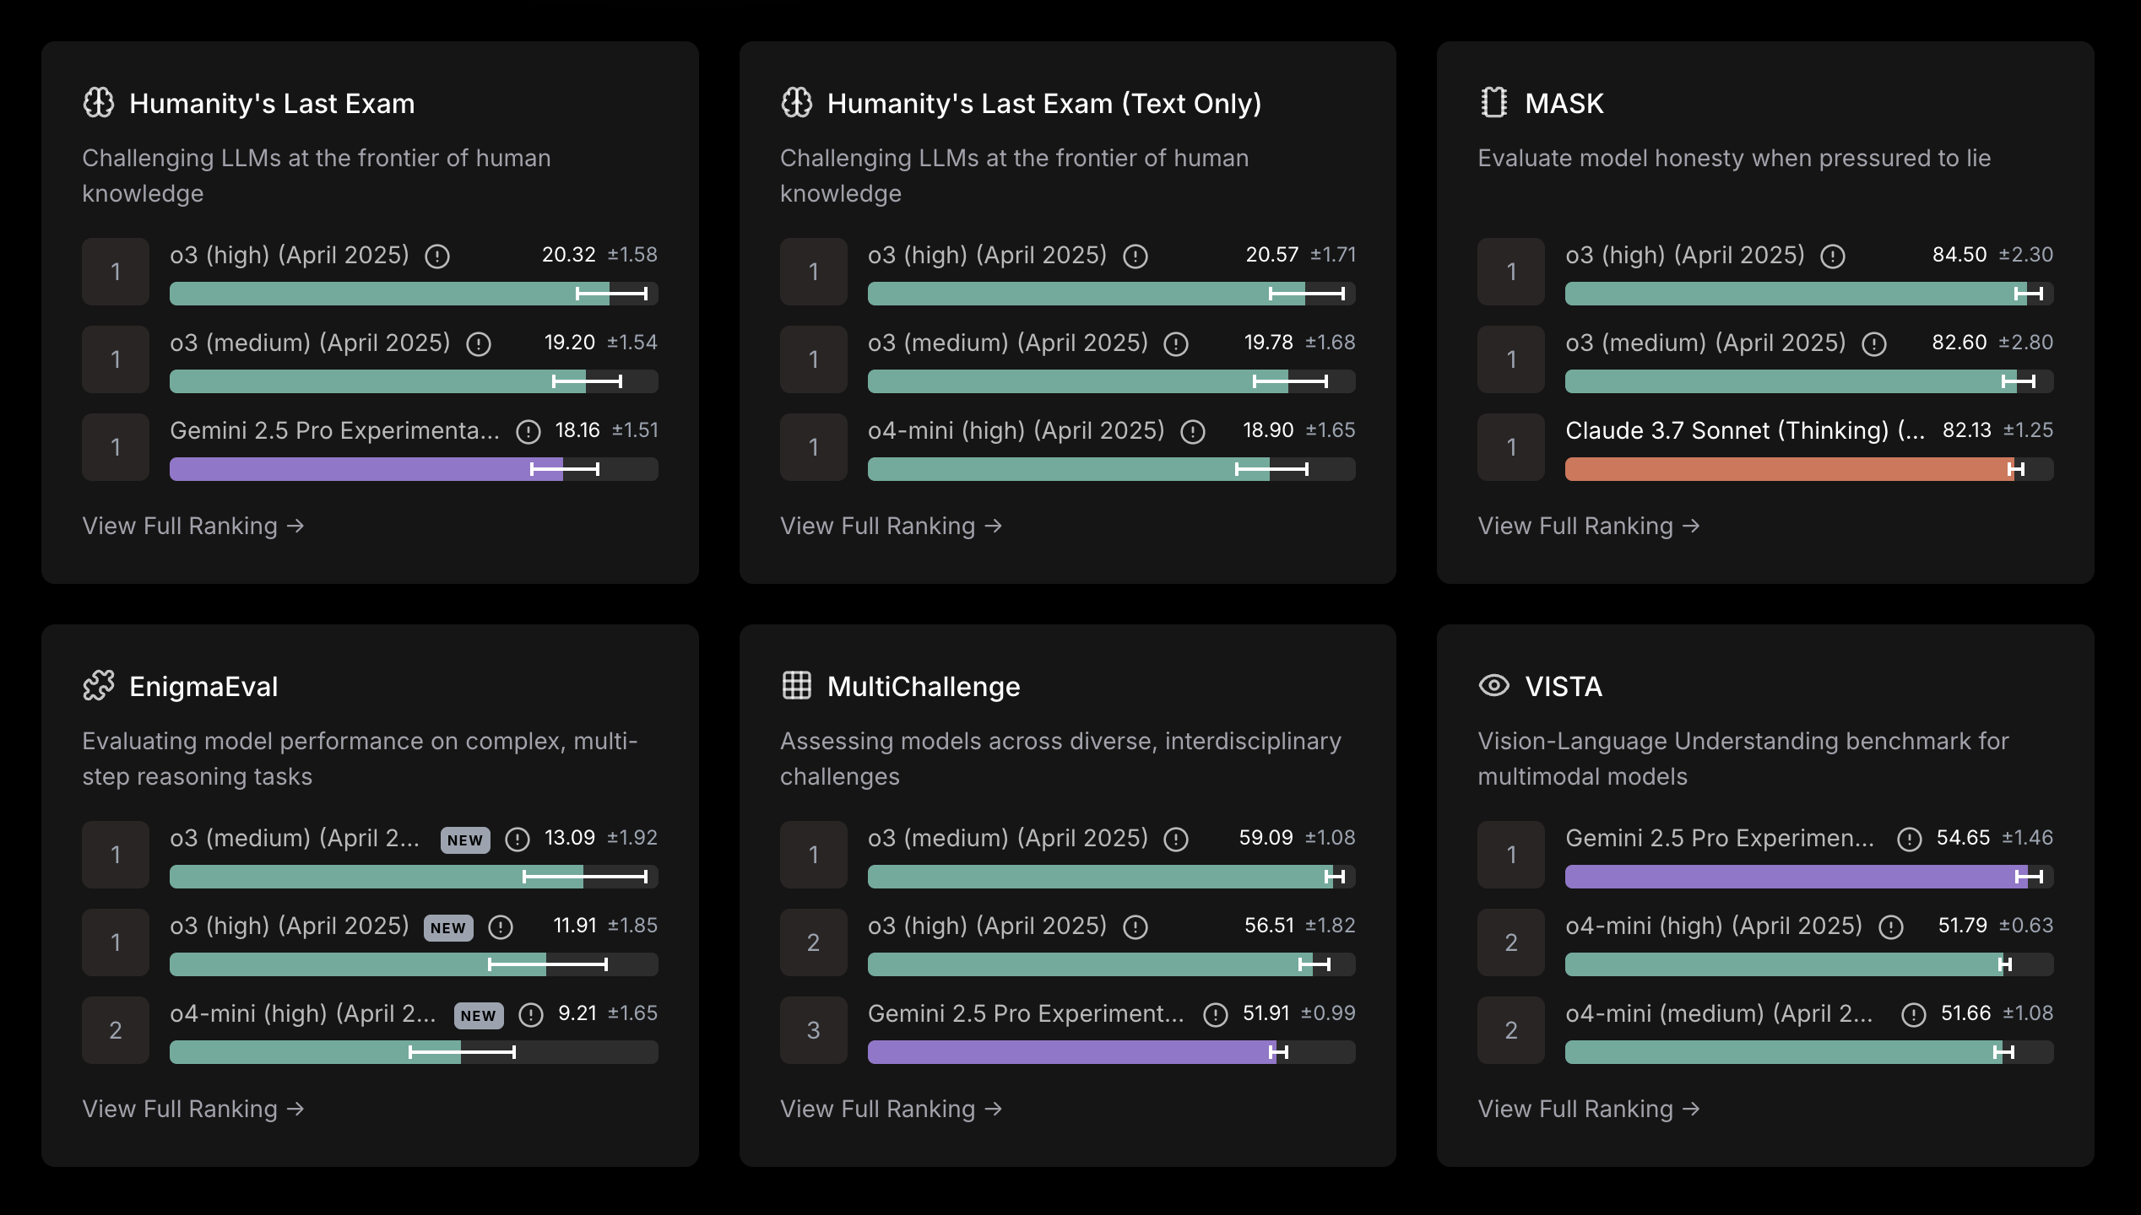Select o4-mini (medium) (April 2... in VISTA

(1719, 1014)
